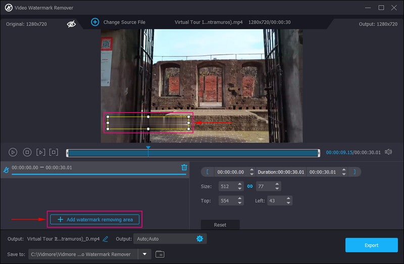Open output settings gear
This screenshot has height=264, width=404.
(199, 239)
